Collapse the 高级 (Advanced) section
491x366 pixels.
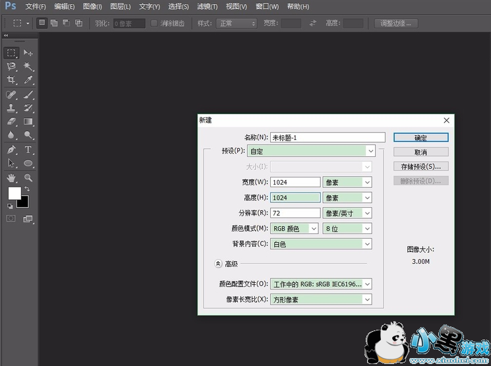click(218, 263)
